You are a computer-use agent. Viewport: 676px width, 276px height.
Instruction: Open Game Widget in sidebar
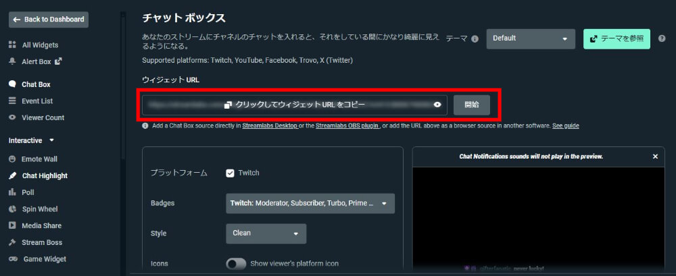coord(45,258)
